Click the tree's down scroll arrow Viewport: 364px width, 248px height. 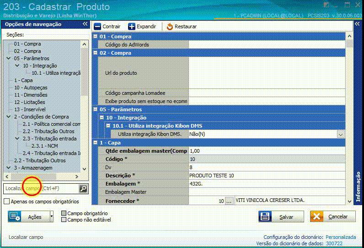[x=84, y=169]
